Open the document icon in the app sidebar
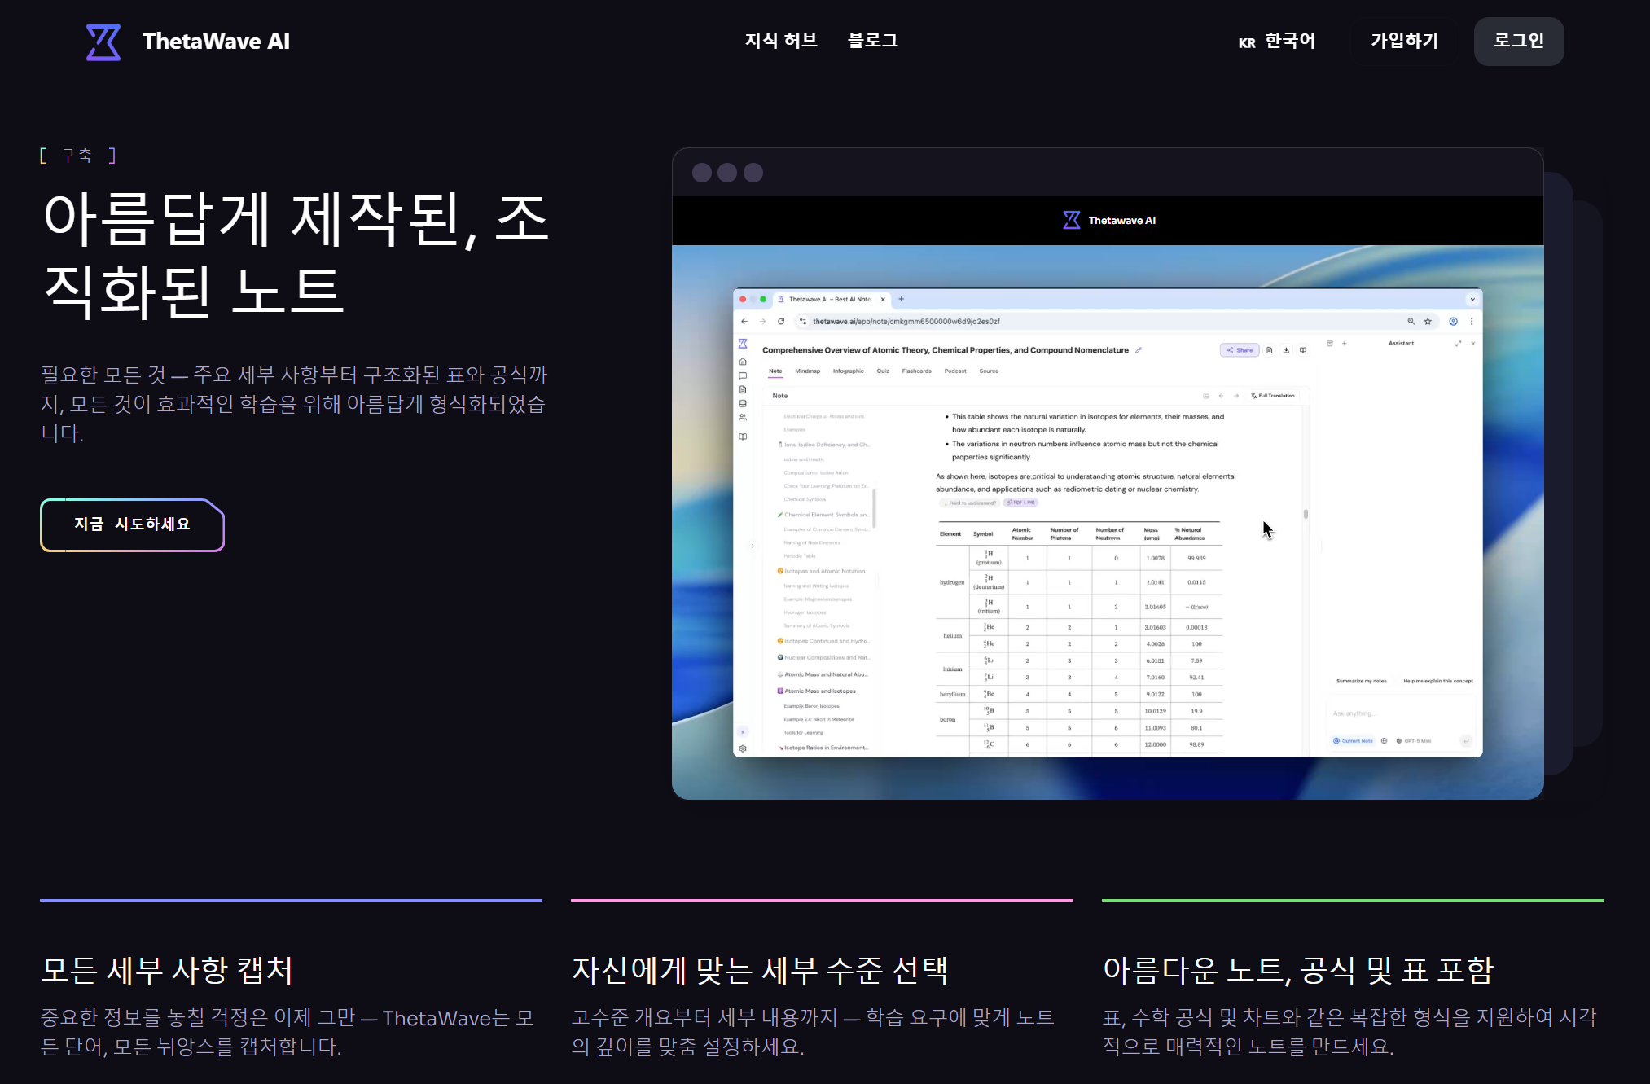The height and width of the screenshot is (1084, 1650). [743, 390]
